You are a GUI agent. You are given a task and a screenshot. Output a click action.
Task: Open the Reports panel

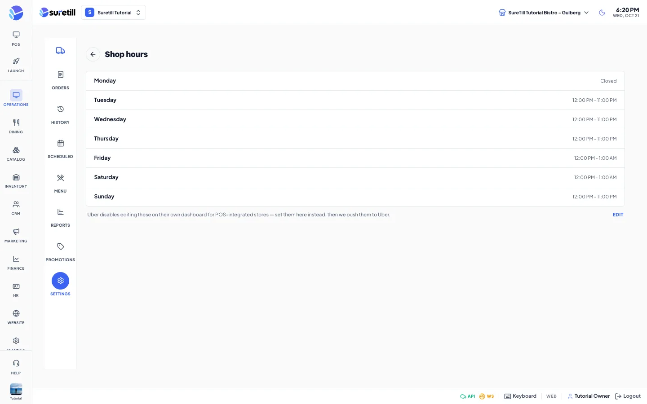tap(60, 218)
